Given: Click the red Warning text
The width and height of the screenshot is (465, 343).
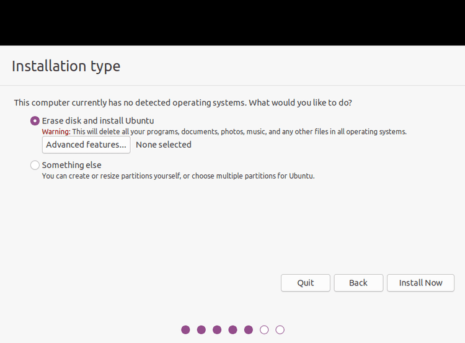Looking at the screenshot, I should 56,131.
